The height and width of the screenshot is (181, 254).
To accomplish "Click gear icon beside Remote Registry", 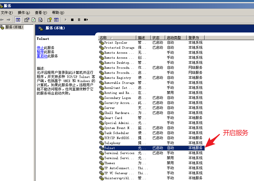I will coord(101,78).
